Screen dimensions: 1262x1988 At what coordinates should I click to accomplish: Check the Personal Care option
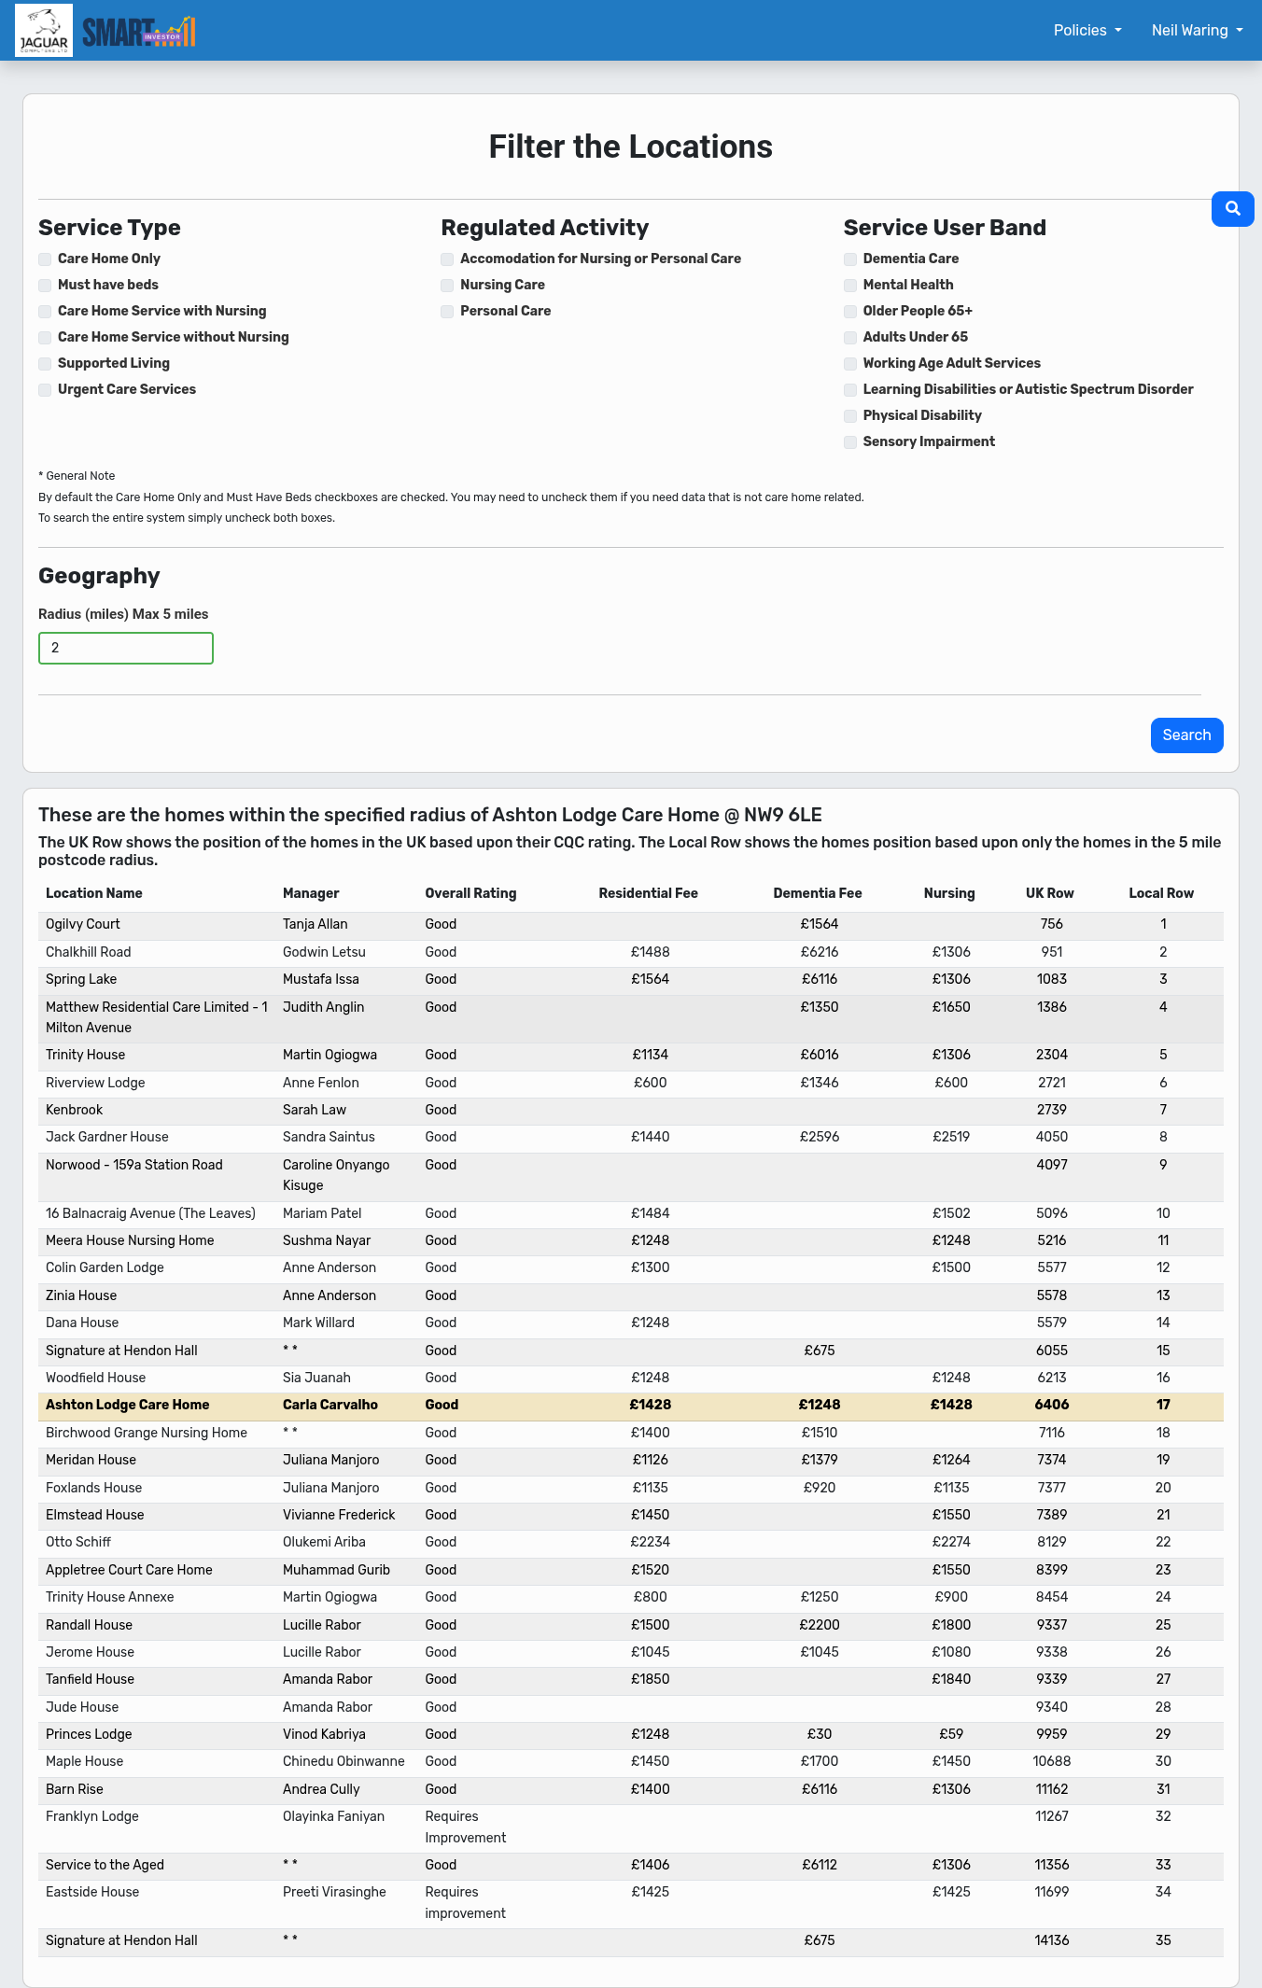coord(447,312)
